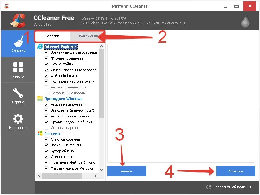260x195 pixels.
Task: Uncheck Cookie-файлы checkbox
Action: tap(46, 64)
